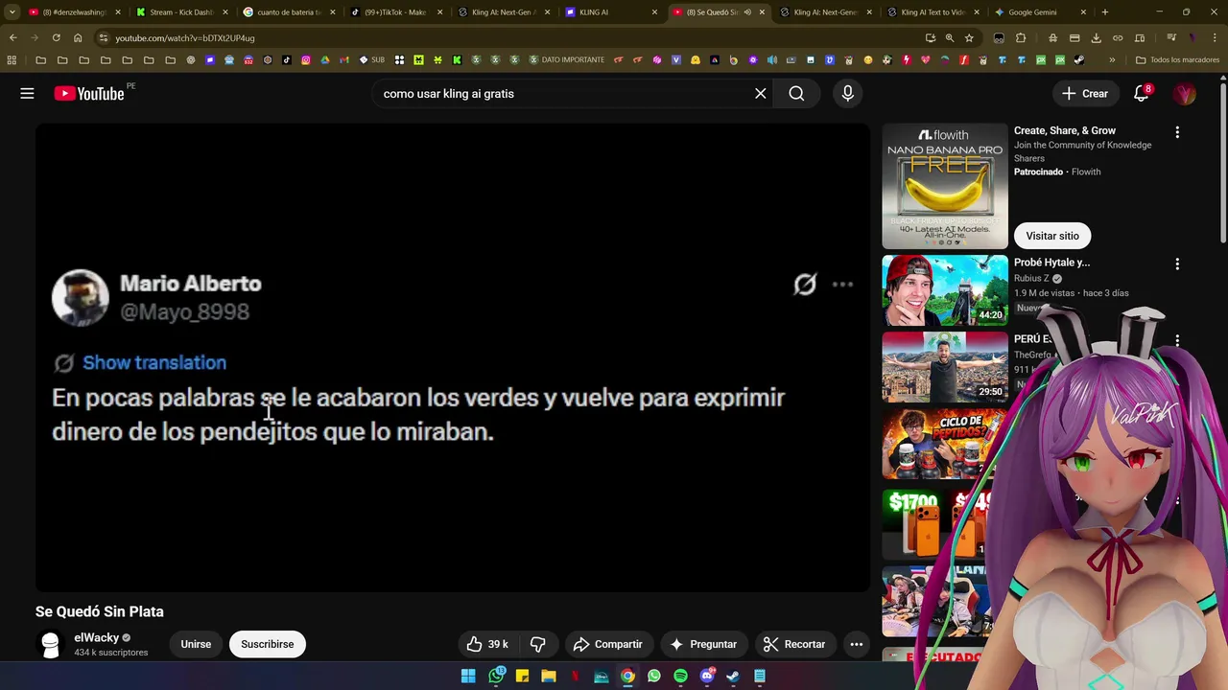Click the address bar URL

click(185, 38)
